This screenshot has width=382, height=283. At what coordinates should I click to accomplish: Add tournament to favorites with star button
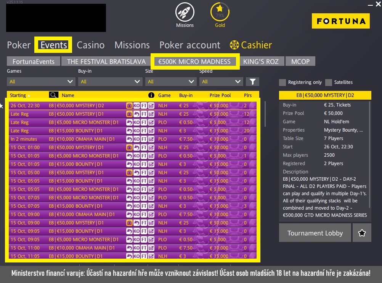click(x=362, y=233)
